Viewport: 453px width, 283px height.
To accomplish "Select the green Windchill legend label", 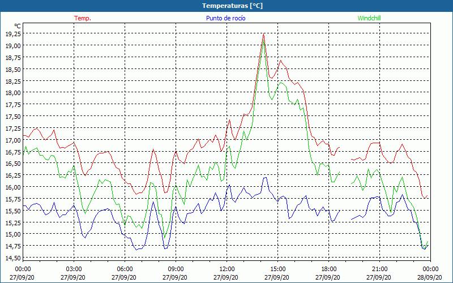I will (369, 18).
